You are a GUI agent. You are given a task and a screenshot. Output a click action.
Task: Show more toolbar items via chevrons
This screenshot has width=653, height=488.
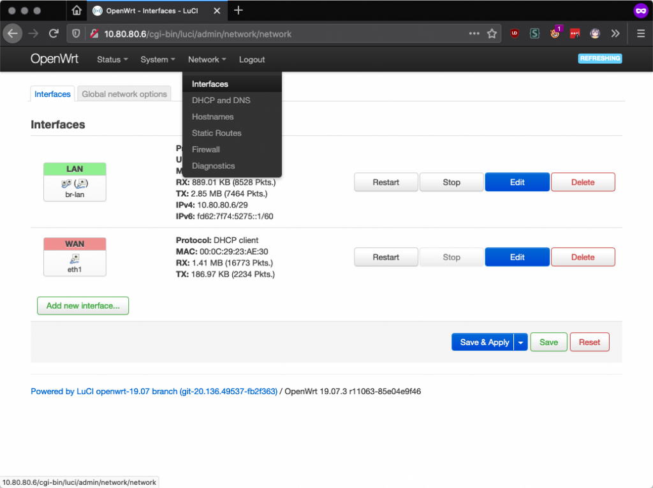(615, 34)
